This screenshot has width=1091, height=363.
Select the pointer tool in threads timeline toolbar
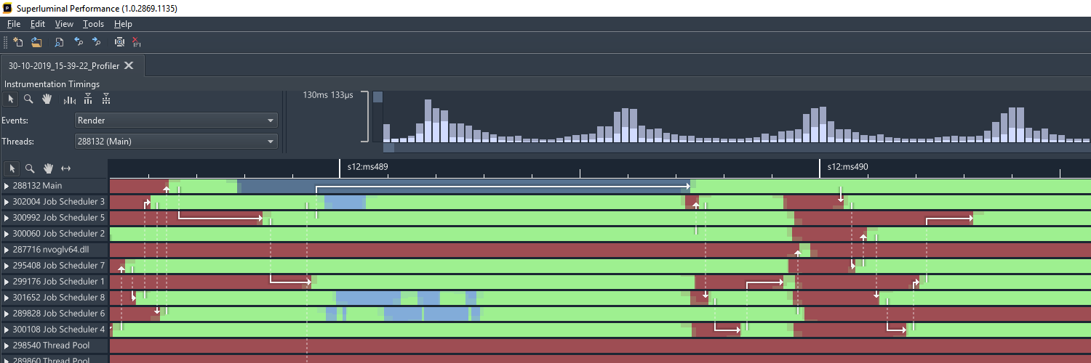pyautogui.click(x=12, y=168)
